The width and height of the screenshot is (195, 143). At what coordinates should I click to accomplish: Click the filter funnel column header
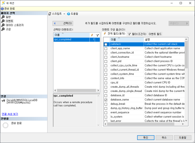97,35
